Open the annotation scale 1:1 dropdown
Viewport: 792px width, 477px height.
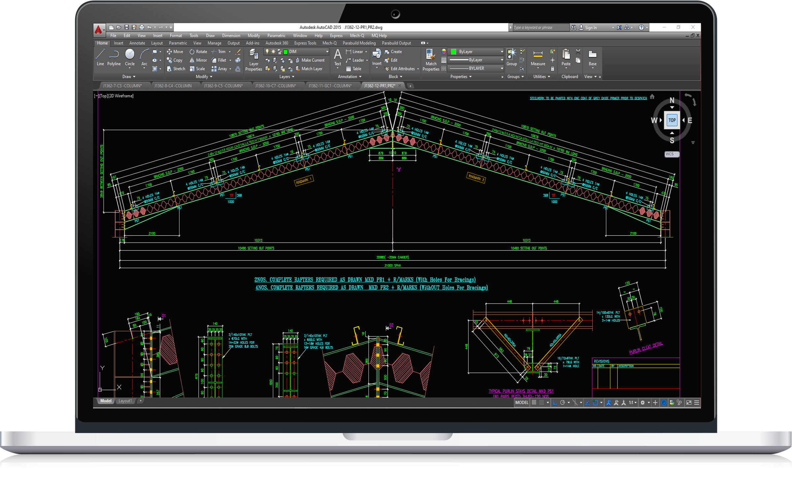click(633, 402)
